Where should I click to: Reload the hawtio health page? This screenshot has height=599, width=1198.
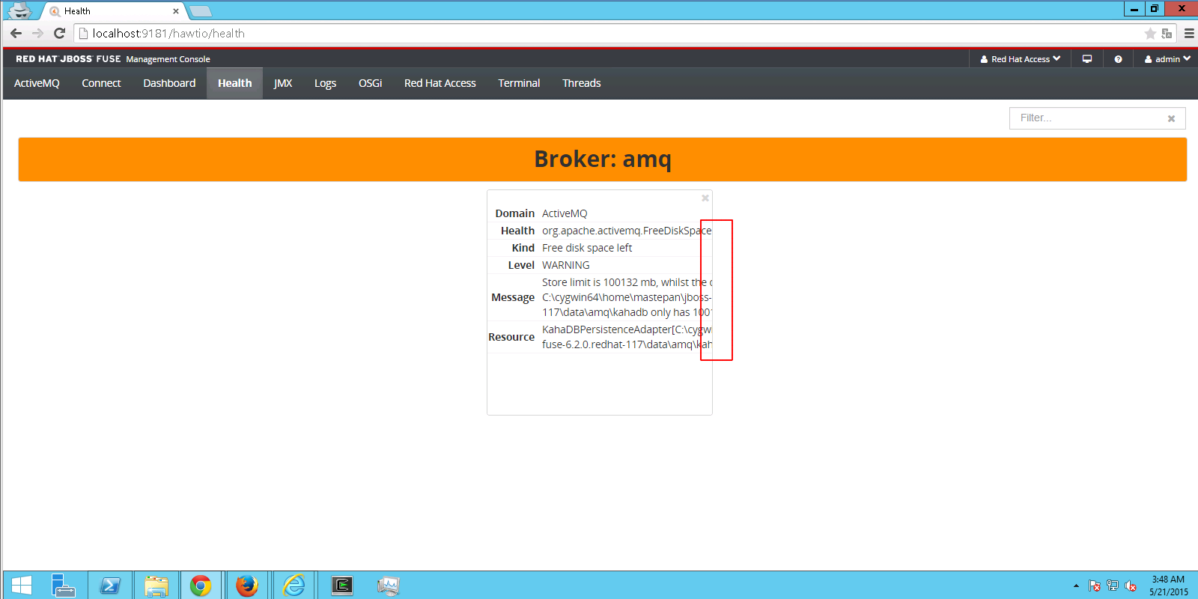point(60,33)
